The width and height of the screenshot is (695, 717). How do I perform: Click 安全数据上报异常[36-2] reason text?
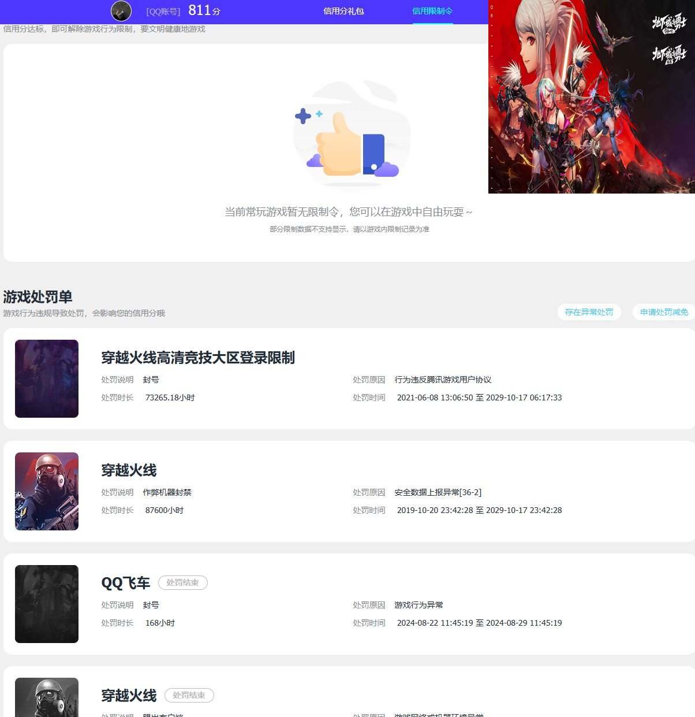(x=438, y=492)
